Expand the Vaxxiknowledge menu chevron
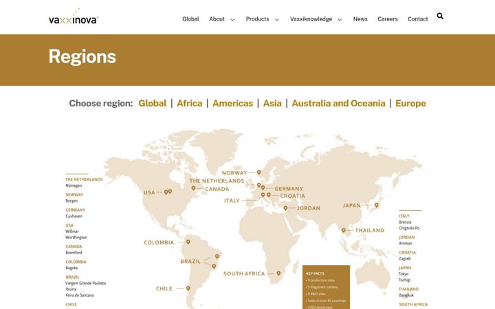 click(340, 19)
